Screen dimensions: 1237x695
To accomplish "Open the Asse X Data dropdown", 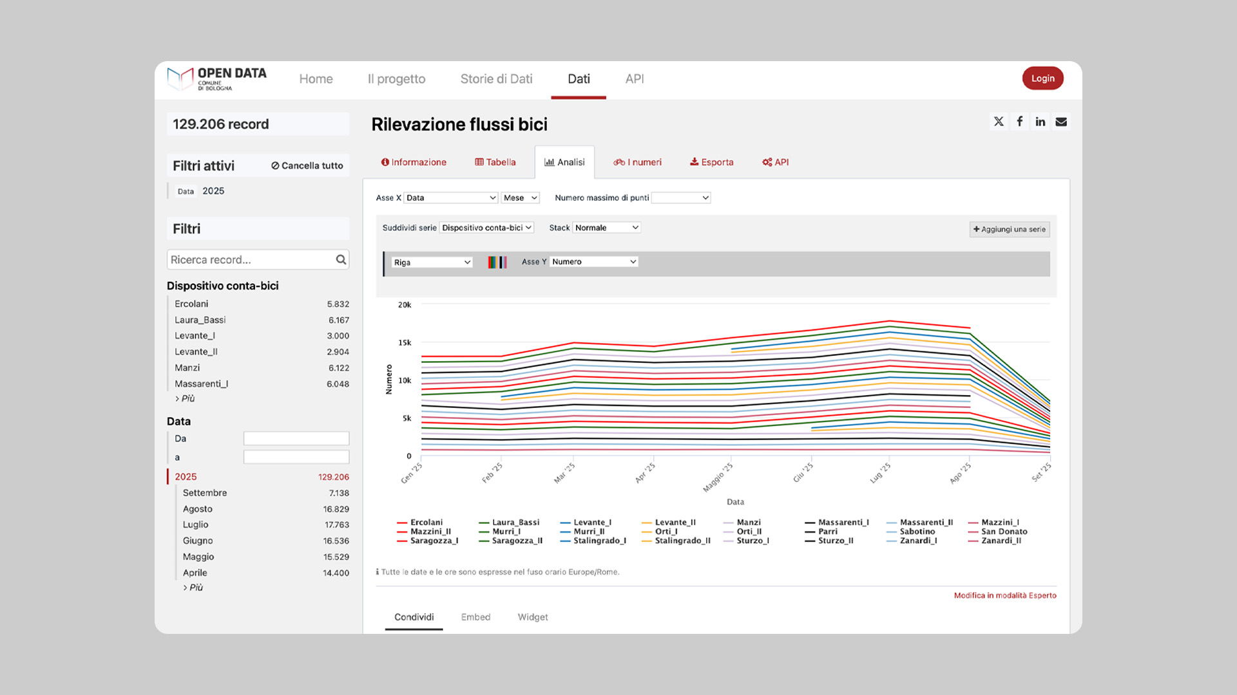I will click(450, 198).
